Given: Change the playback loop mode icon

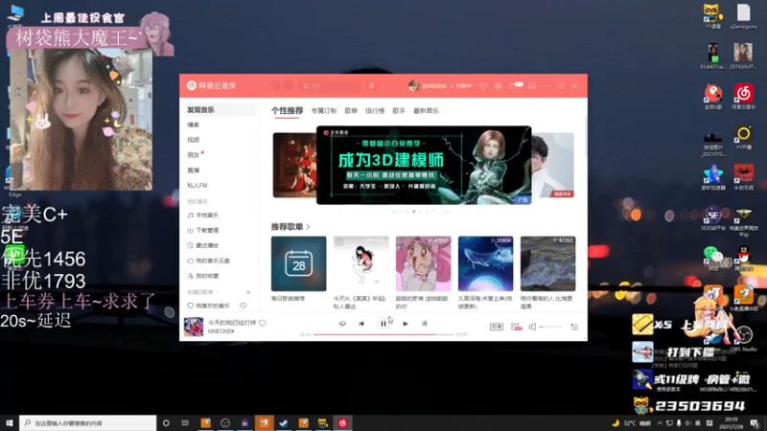Looking at the screenshot, I should click(342, 324).
